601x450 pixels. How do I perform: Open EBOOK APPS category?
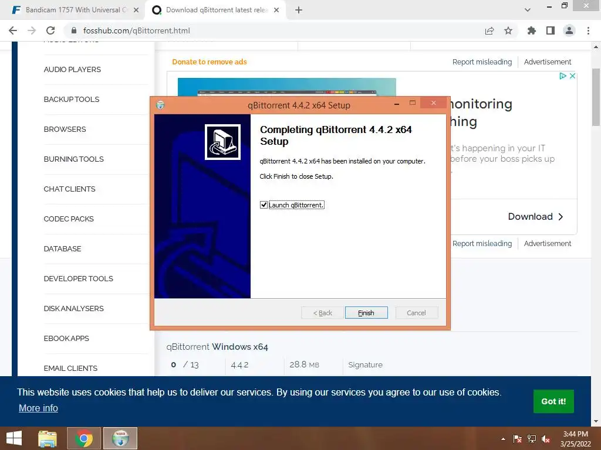[x=66, y=338]
